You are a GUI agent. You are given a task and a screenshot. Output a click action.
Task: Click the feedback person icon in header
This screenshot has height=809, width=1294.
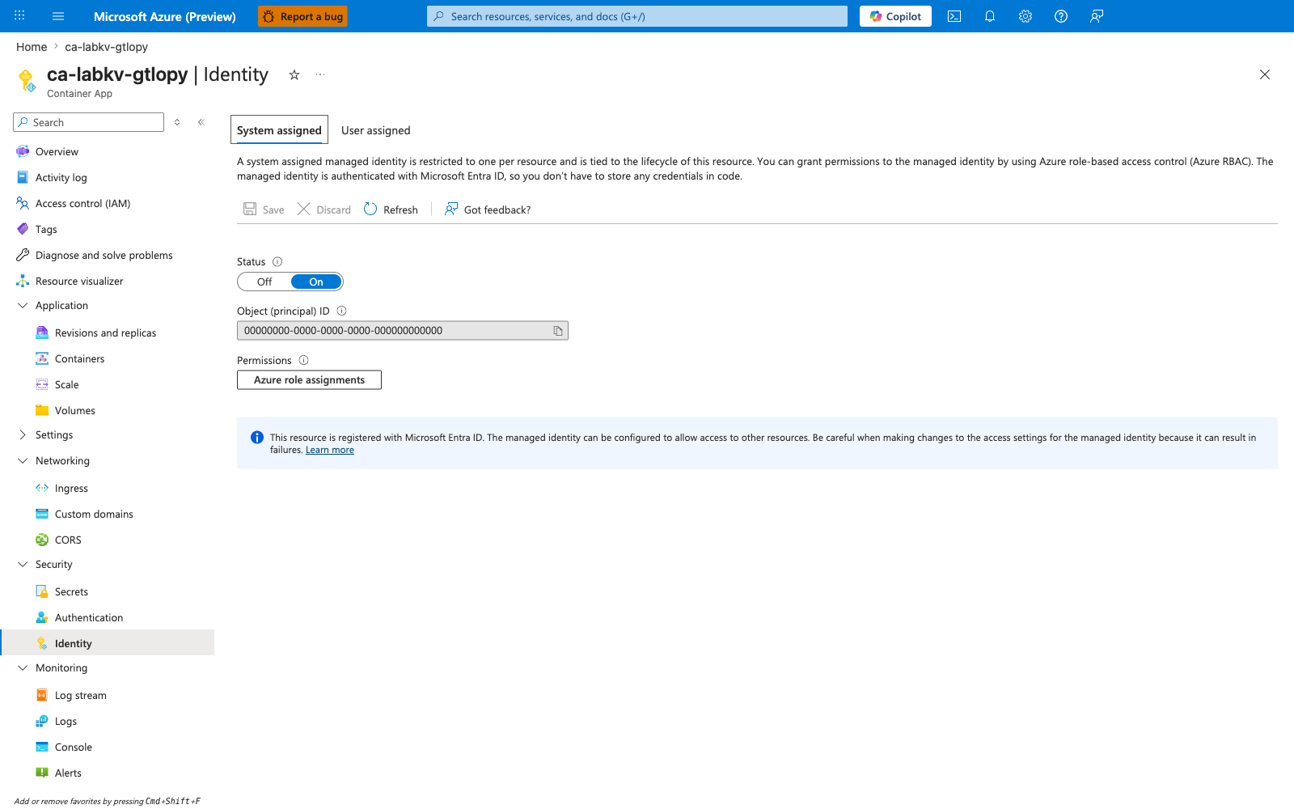(x=1097, y=16)
